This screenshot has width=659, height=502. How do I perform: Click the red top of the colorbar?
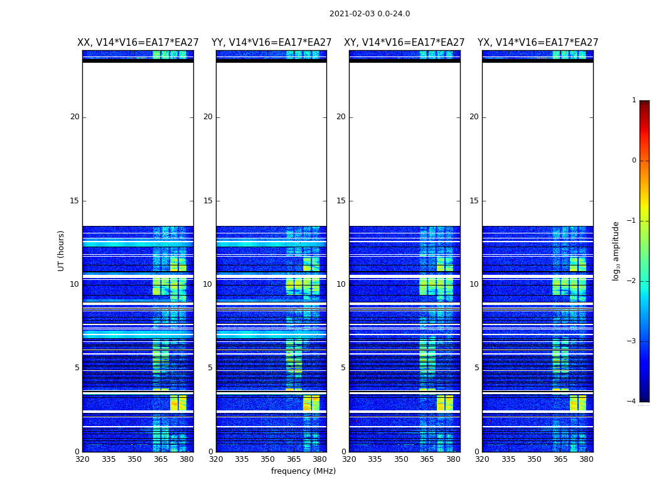(645, 114)
